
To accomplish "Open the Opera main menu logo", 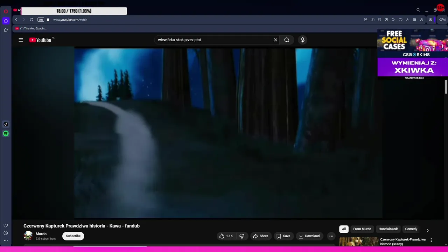I will click(x=6, y=11).
